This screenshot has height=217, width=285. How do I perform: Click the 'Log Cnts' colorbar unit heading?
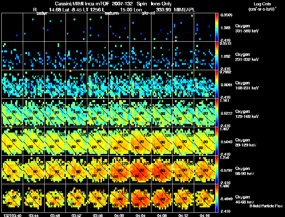262,4
